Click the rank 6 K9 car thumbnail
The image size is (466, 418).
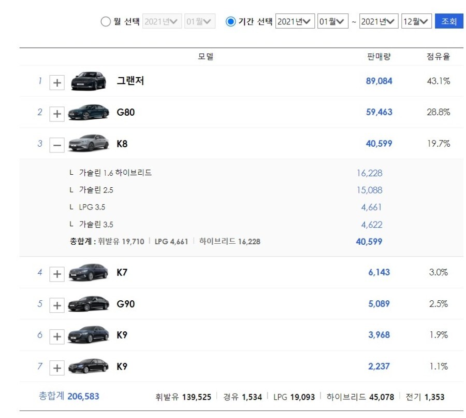coord(89,335)
